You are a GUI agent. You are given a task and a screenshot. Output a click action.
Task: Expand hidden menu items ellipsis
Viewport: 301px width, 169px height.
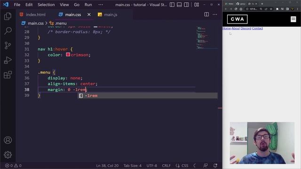pos(100,5)
